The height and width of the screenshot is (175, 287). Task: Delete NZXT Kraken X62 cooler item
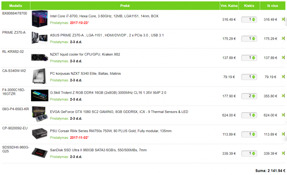[x=283, y=57]
